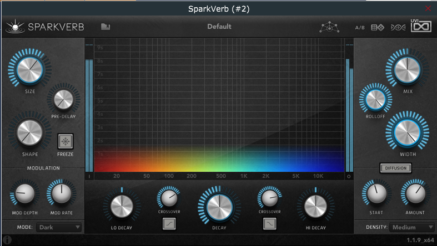Click the Default preset name
Viewport: 437px width, 246px height.
tap(219, 27)
